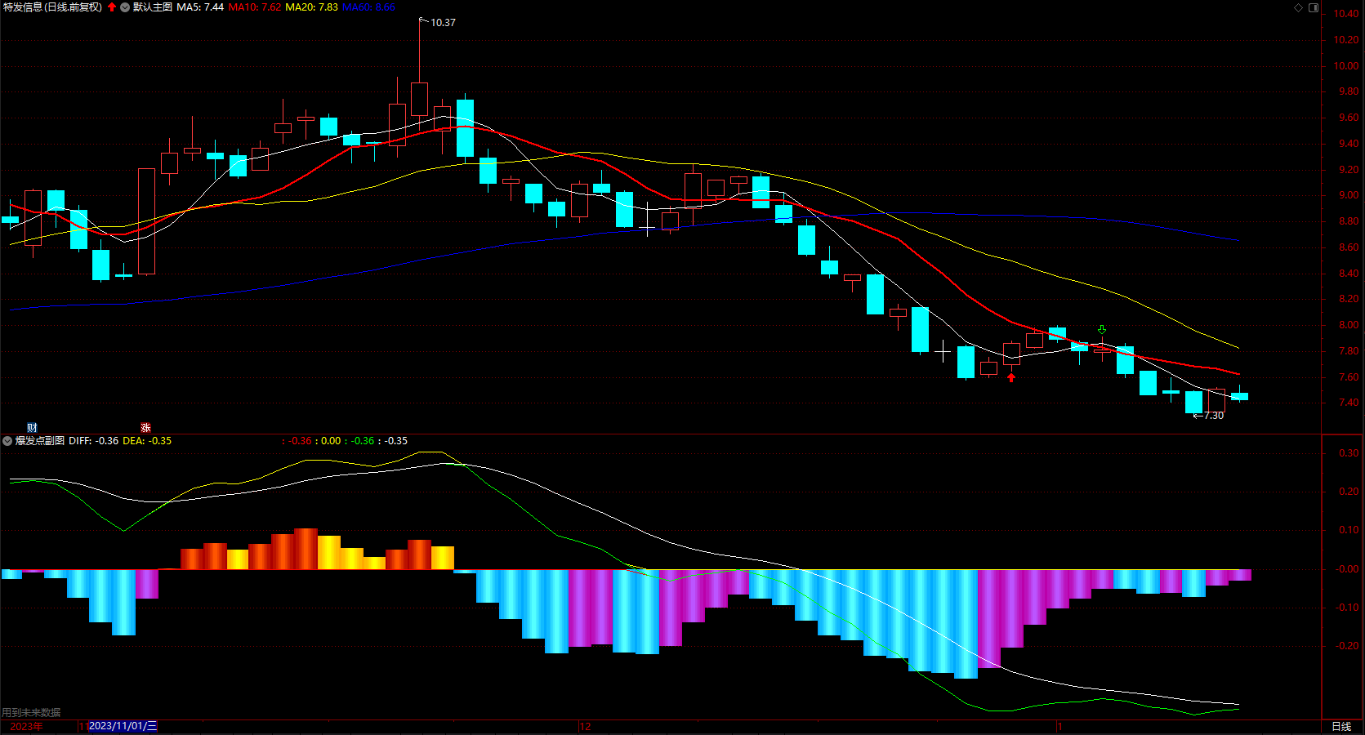Click the 9.00 price axis label
This screenshot has width=1365, height=735.
pyautogui.click(x=1349, y=195)
